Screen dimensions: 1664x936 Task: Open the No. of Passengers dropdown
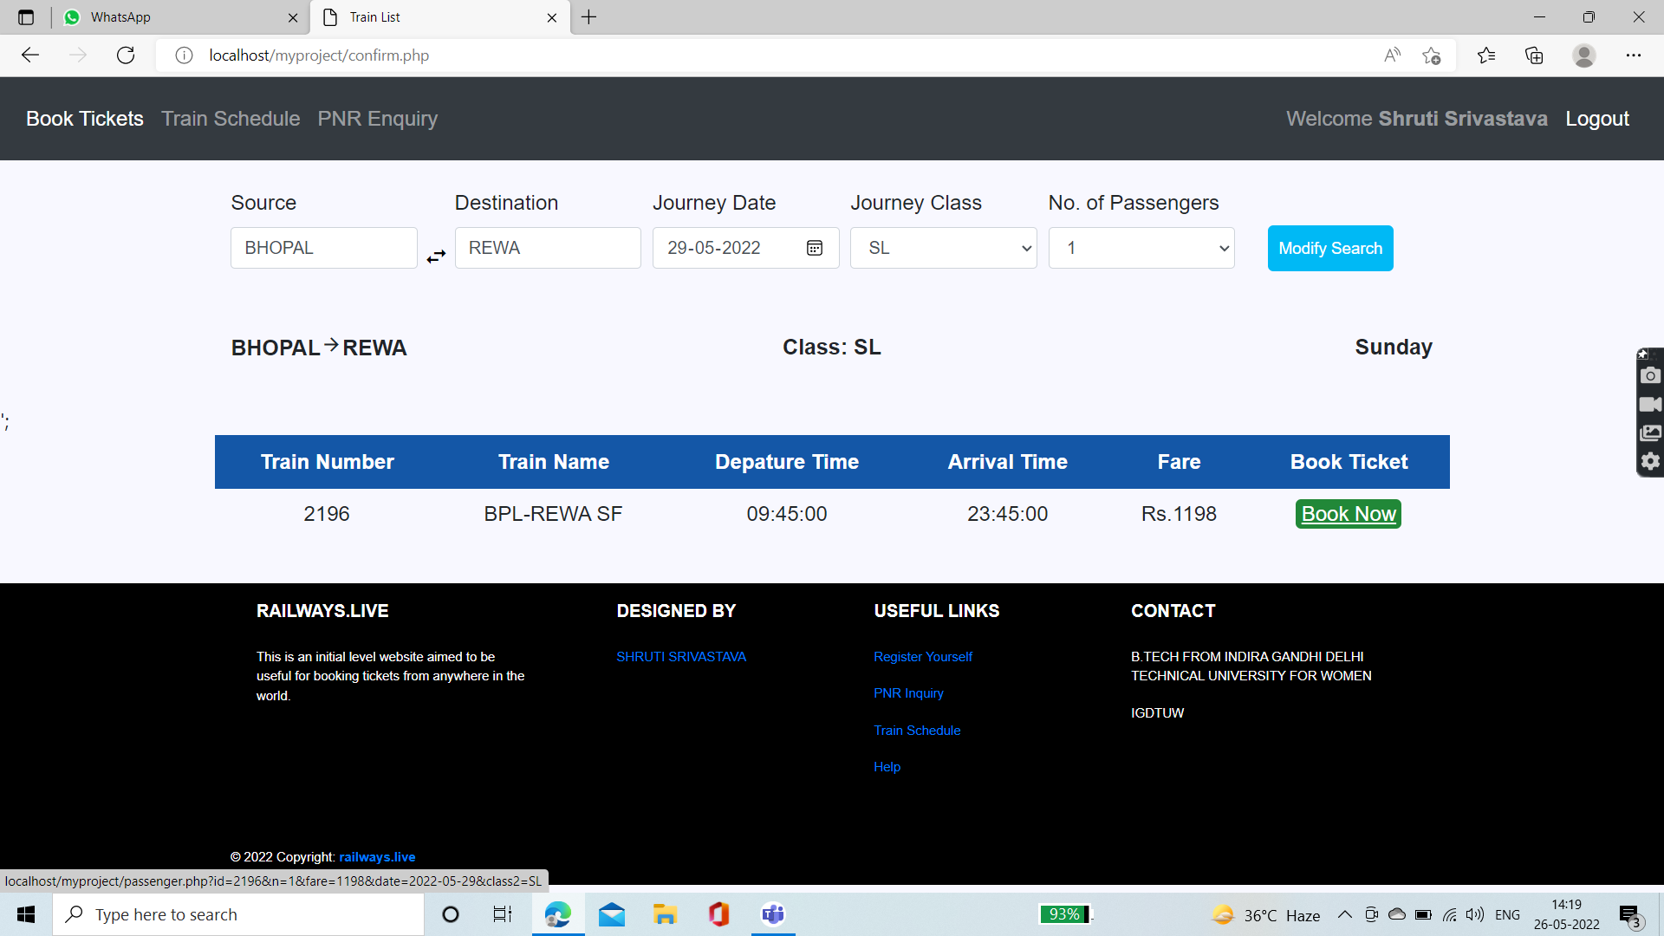1141,248
